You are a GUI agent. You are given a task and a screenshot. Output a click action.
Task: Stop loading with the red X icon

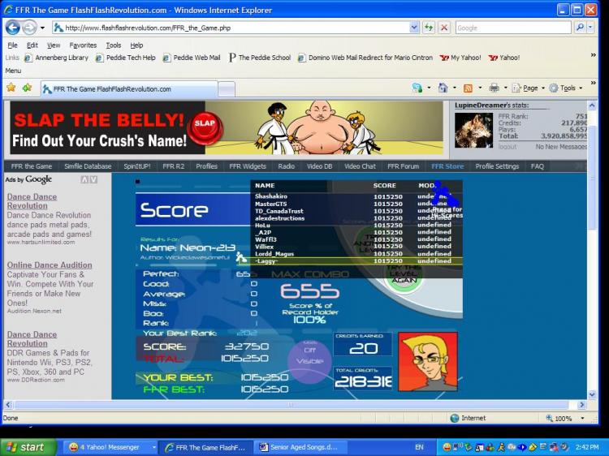tap(444, 28)
